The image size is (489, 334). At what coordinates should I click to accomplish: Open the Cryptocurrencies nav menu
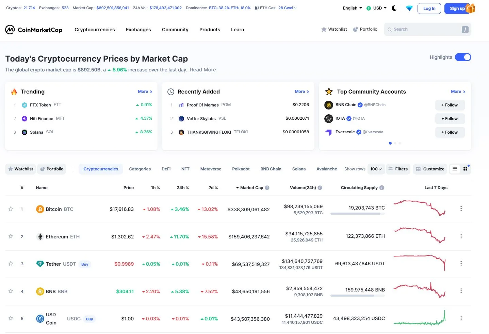[95, 30]
